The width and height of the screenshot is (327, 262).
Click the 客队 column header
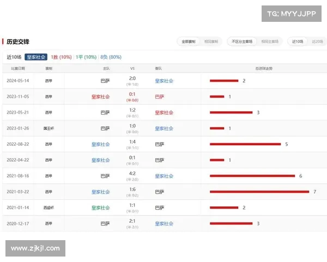(159, 68)
